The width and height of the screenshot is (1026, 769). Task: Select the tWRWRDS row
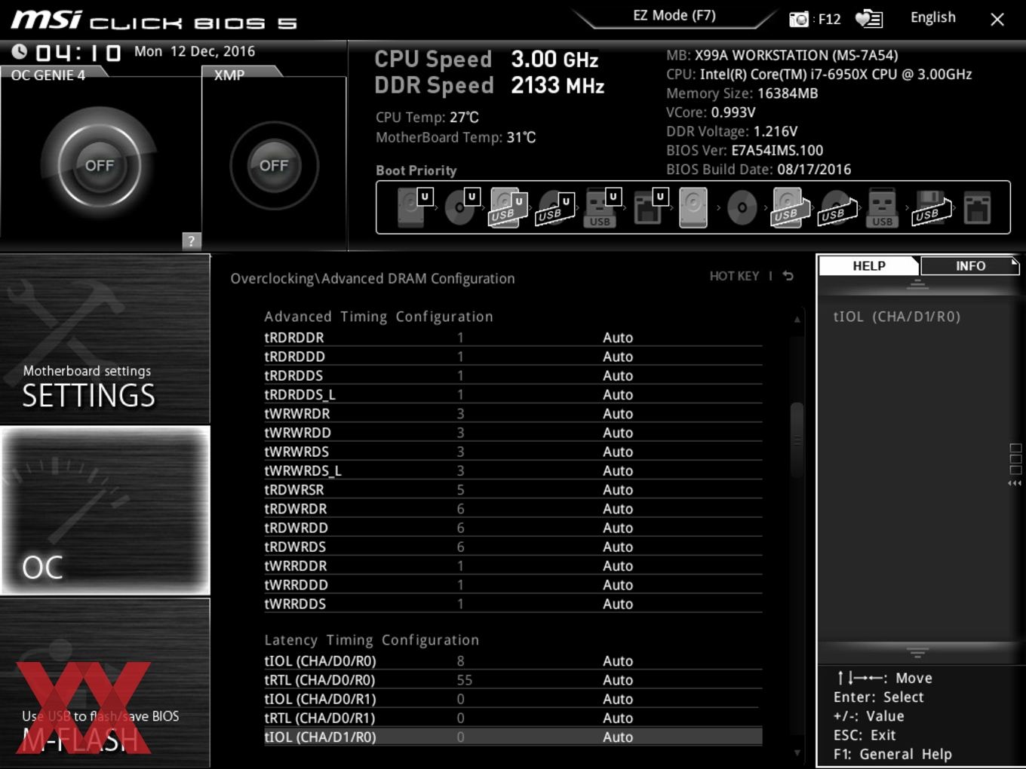[x=513, y=452]
